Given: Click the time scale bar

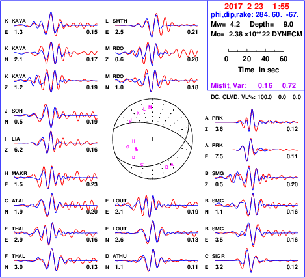Looking at the screenshot, I should pos(256,51).
